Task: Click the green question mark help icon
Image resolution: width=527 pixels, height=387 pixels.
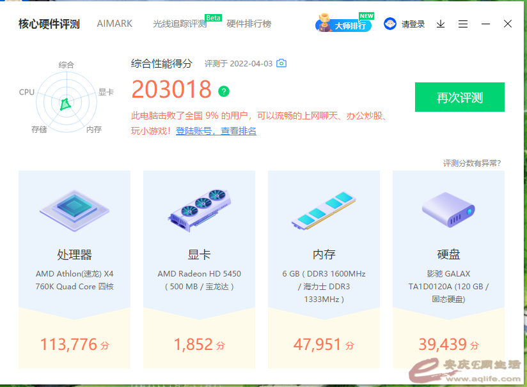Action: [223, 91]
